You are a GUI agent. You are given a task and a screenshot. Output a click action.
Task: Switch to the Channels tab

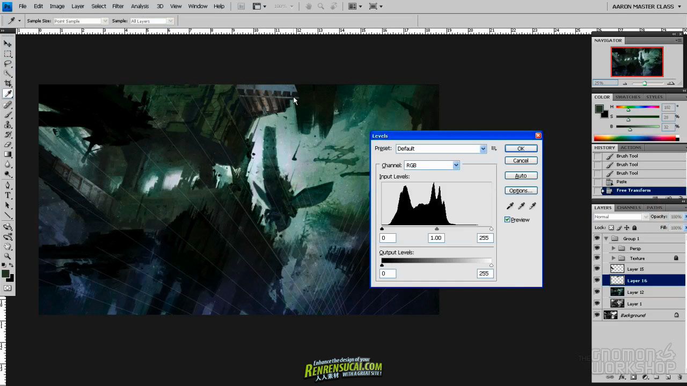(629, 207)
